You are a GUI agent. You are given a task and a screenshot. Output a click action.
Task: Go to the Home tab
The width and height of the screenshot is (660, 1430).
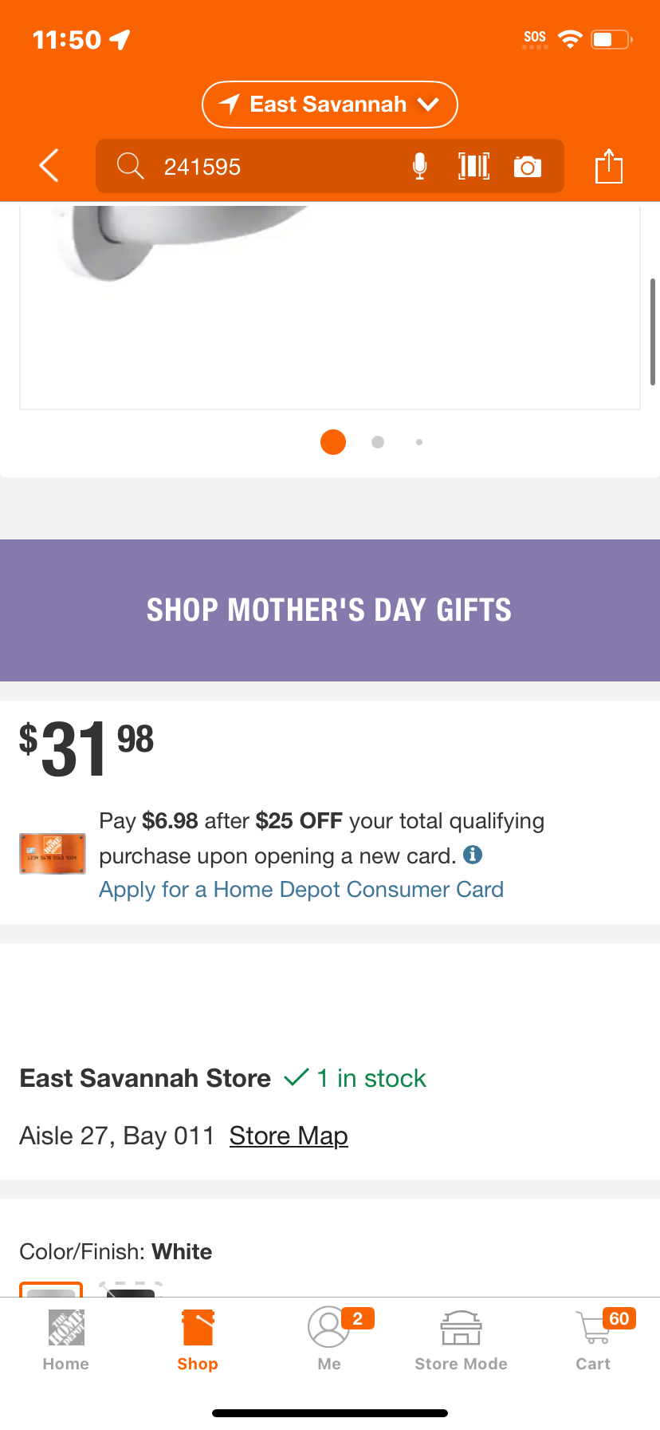click(66, 1340)
